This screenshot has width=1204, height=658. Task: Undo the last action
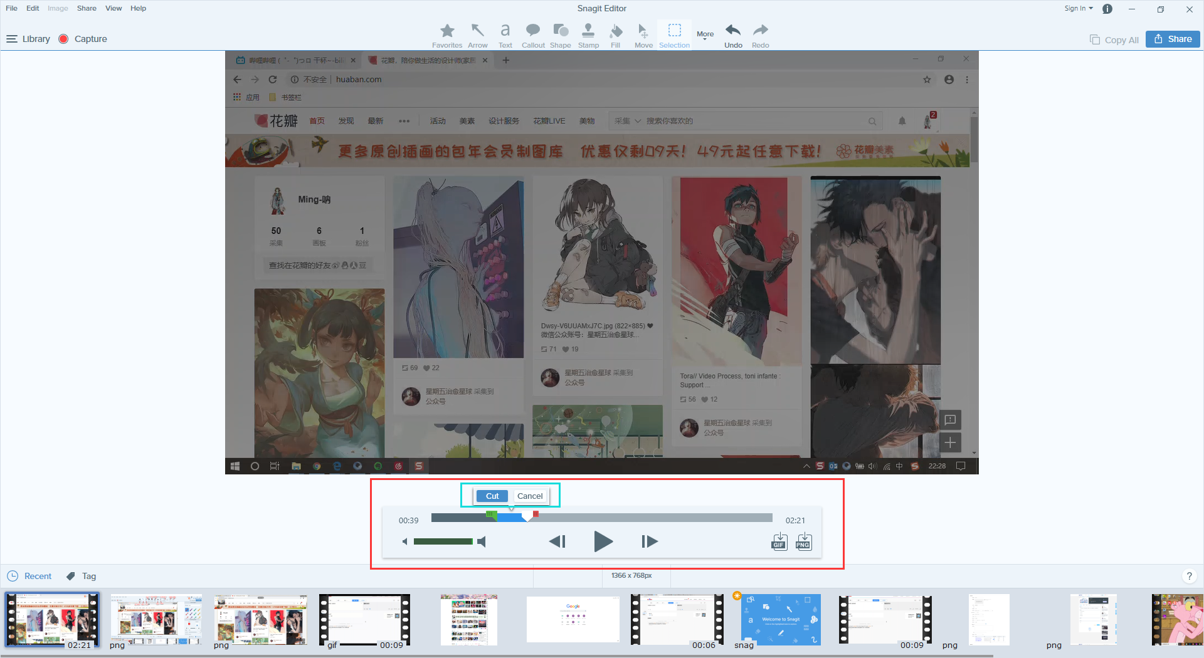[733, 35]
